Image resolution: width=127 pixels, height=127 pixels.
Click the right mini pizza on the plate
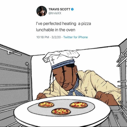click(x=79, y=105)
